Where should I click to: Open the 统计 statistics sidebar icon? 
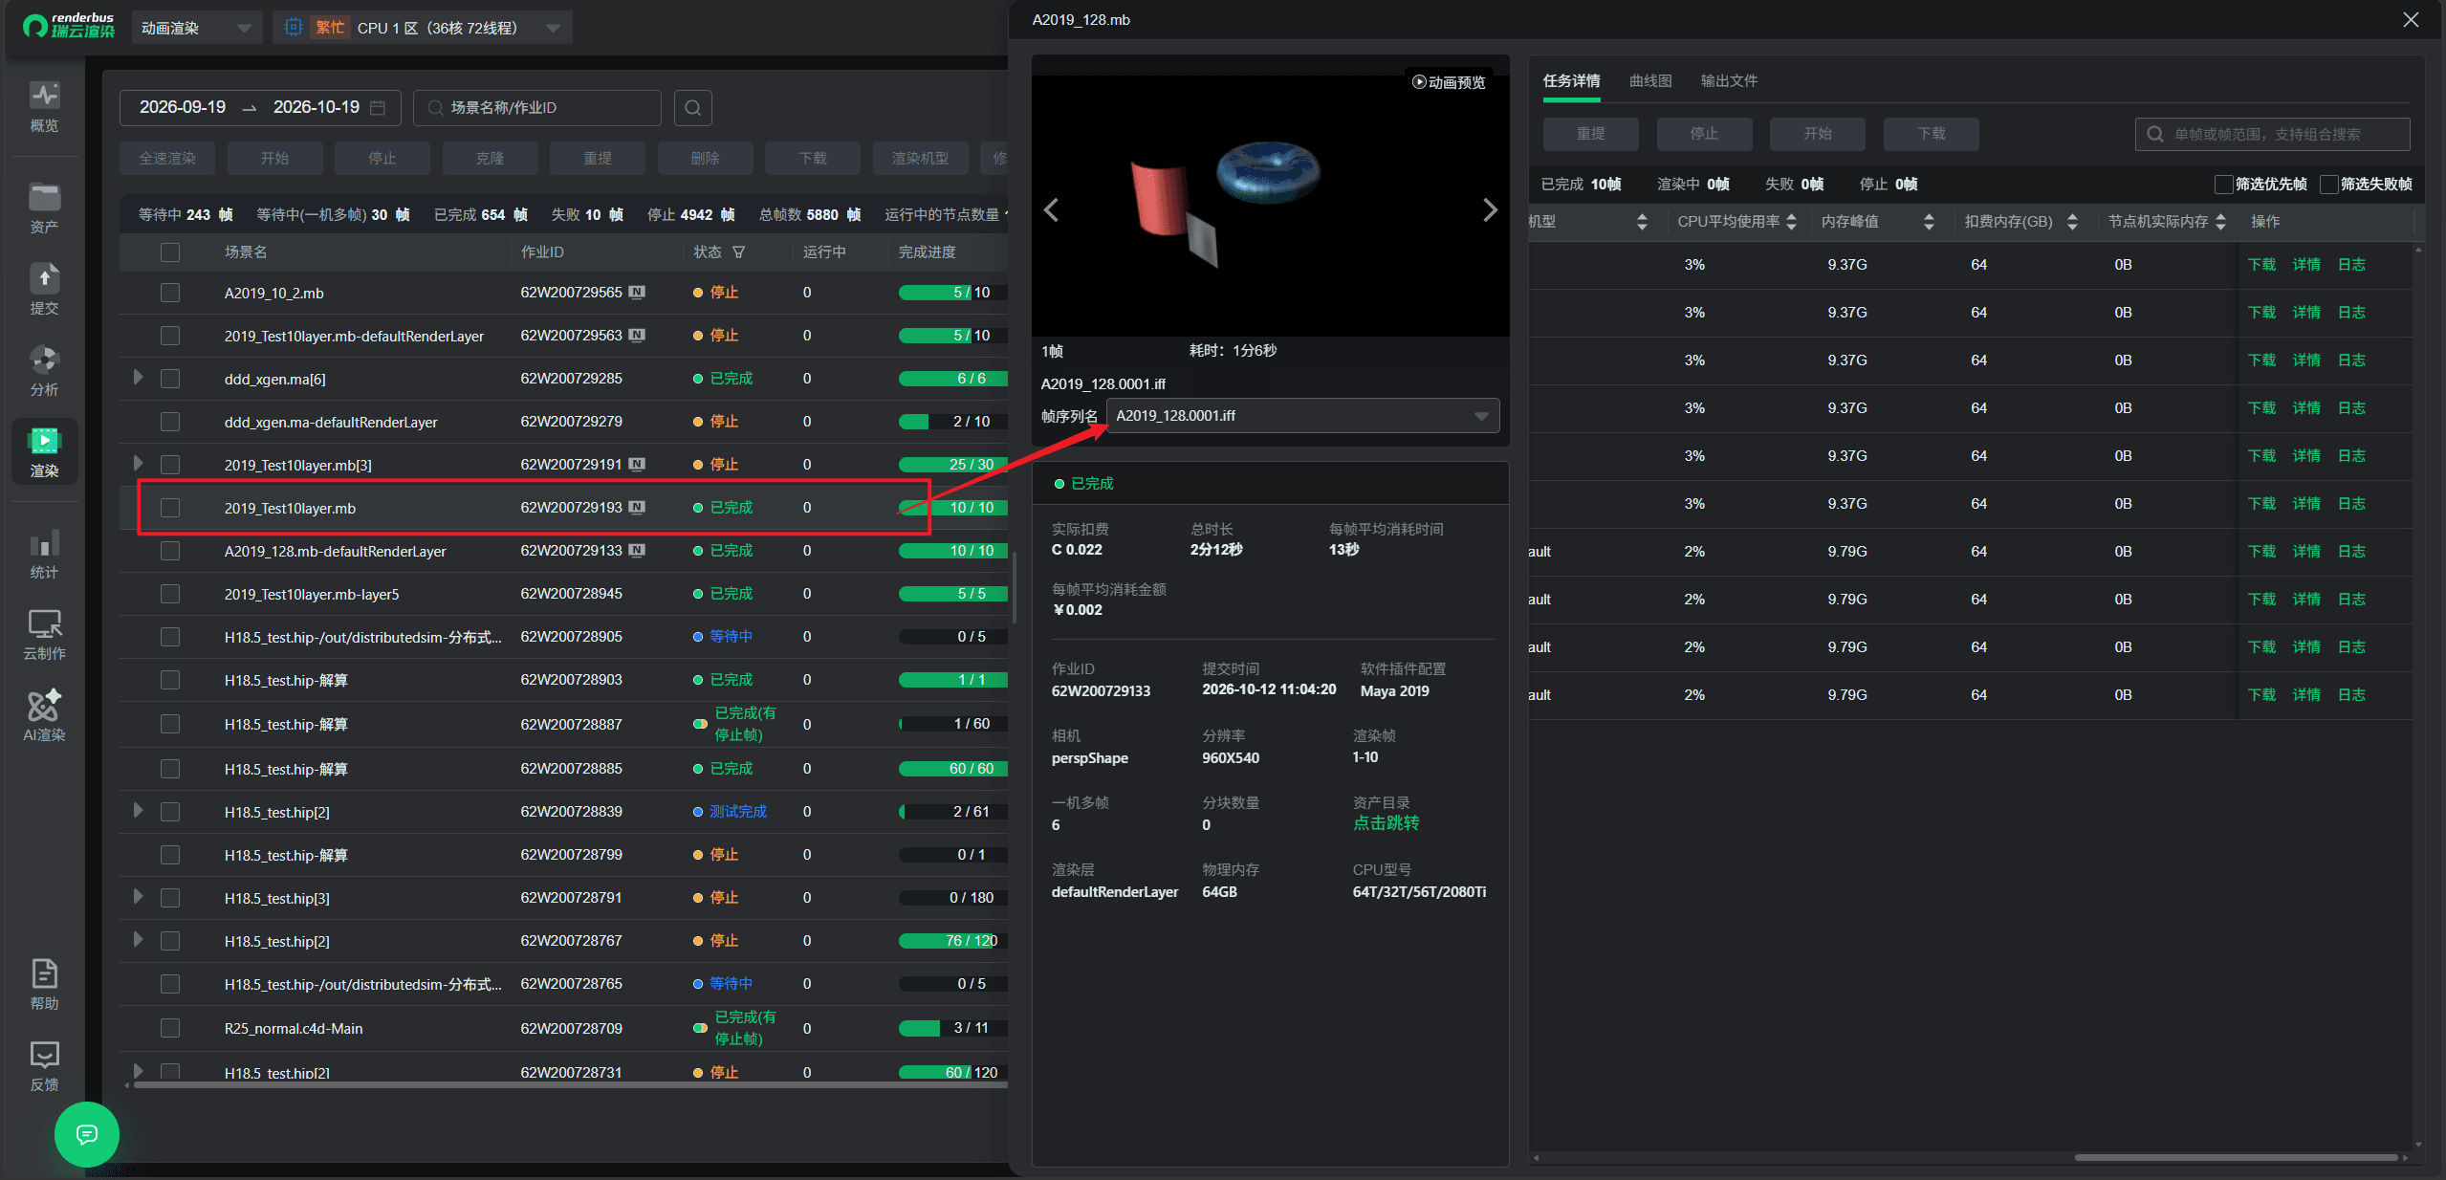(44, 553)
